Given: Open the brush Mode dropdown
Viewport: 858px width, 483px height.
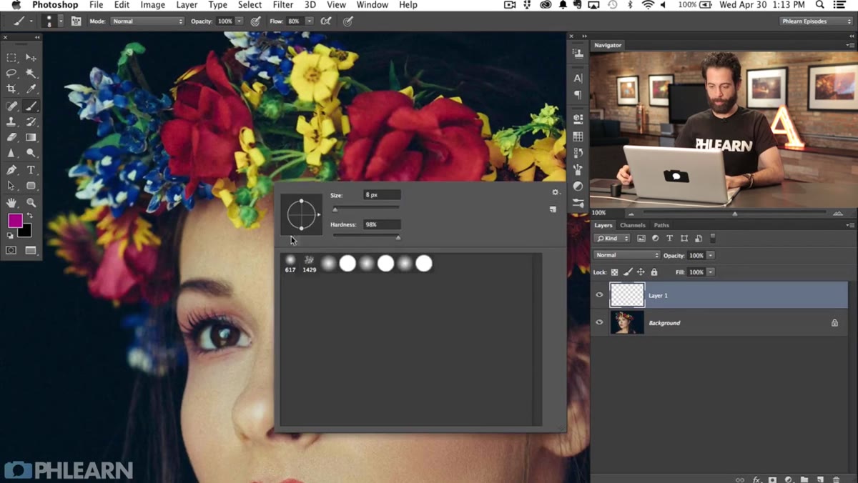Looking at the screenshot, I should tap(147, 21).
